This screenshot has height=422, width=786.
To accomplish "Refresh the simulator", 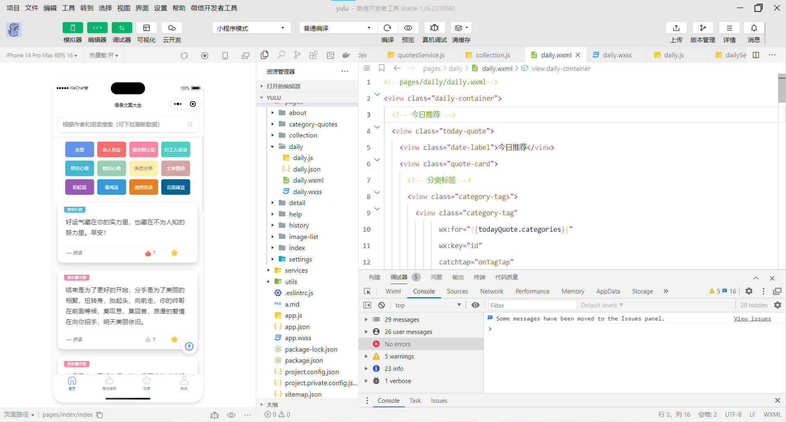I will (184, 55).
